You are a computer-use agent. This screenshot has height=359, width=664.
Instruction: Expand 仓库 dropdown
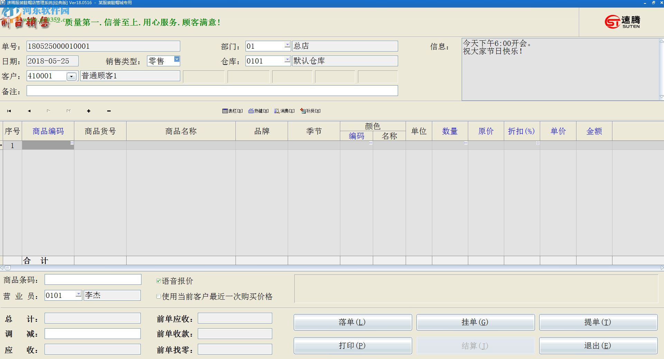[x=287, y=60]
